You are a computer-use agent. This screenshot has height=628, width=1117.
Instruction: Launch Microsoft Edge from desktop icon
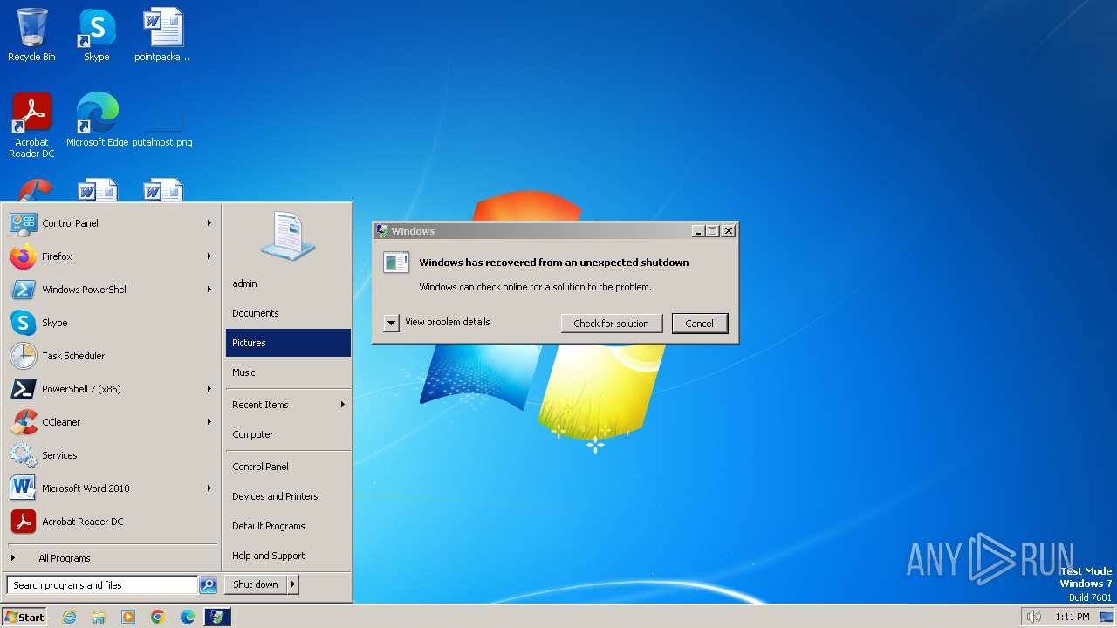(x=97, y=113)
